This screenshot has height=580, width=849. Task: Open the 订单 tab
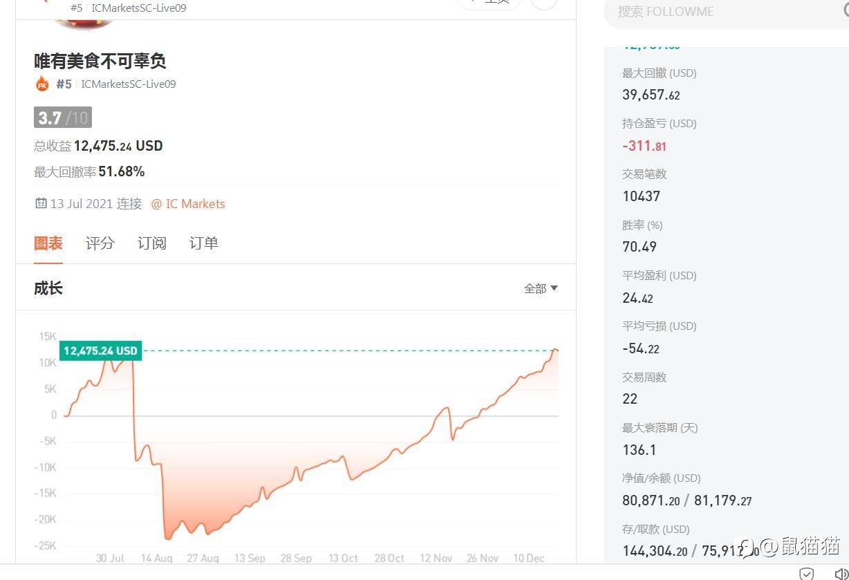point(204,243)
